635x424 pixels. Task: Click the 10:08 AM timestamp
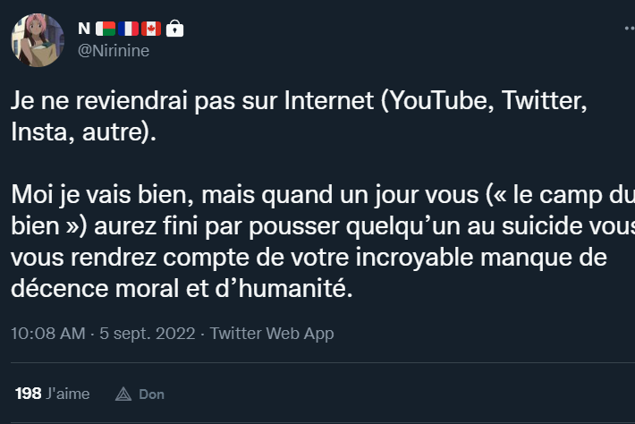point(47,334)
